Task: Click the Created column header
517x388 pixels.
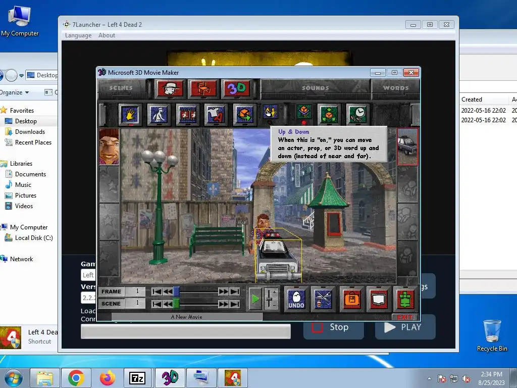Action: click(x=472, y=100)
